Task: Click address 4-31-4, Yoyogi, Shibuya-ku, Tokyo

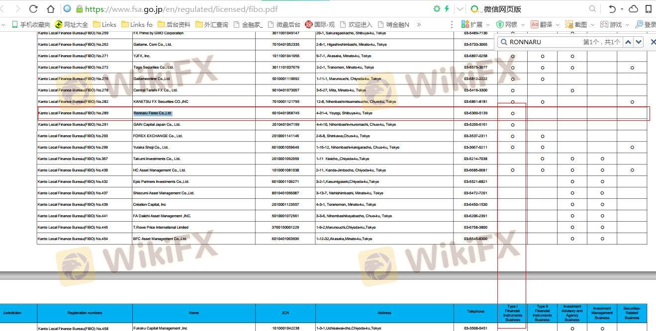Action: point(344,113)
